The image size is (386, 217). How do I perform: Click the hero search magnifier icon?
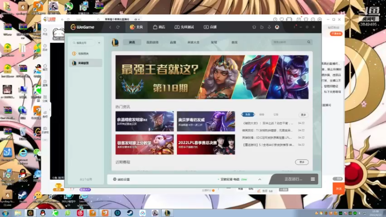pyautogui.click(x=309, y=42)
